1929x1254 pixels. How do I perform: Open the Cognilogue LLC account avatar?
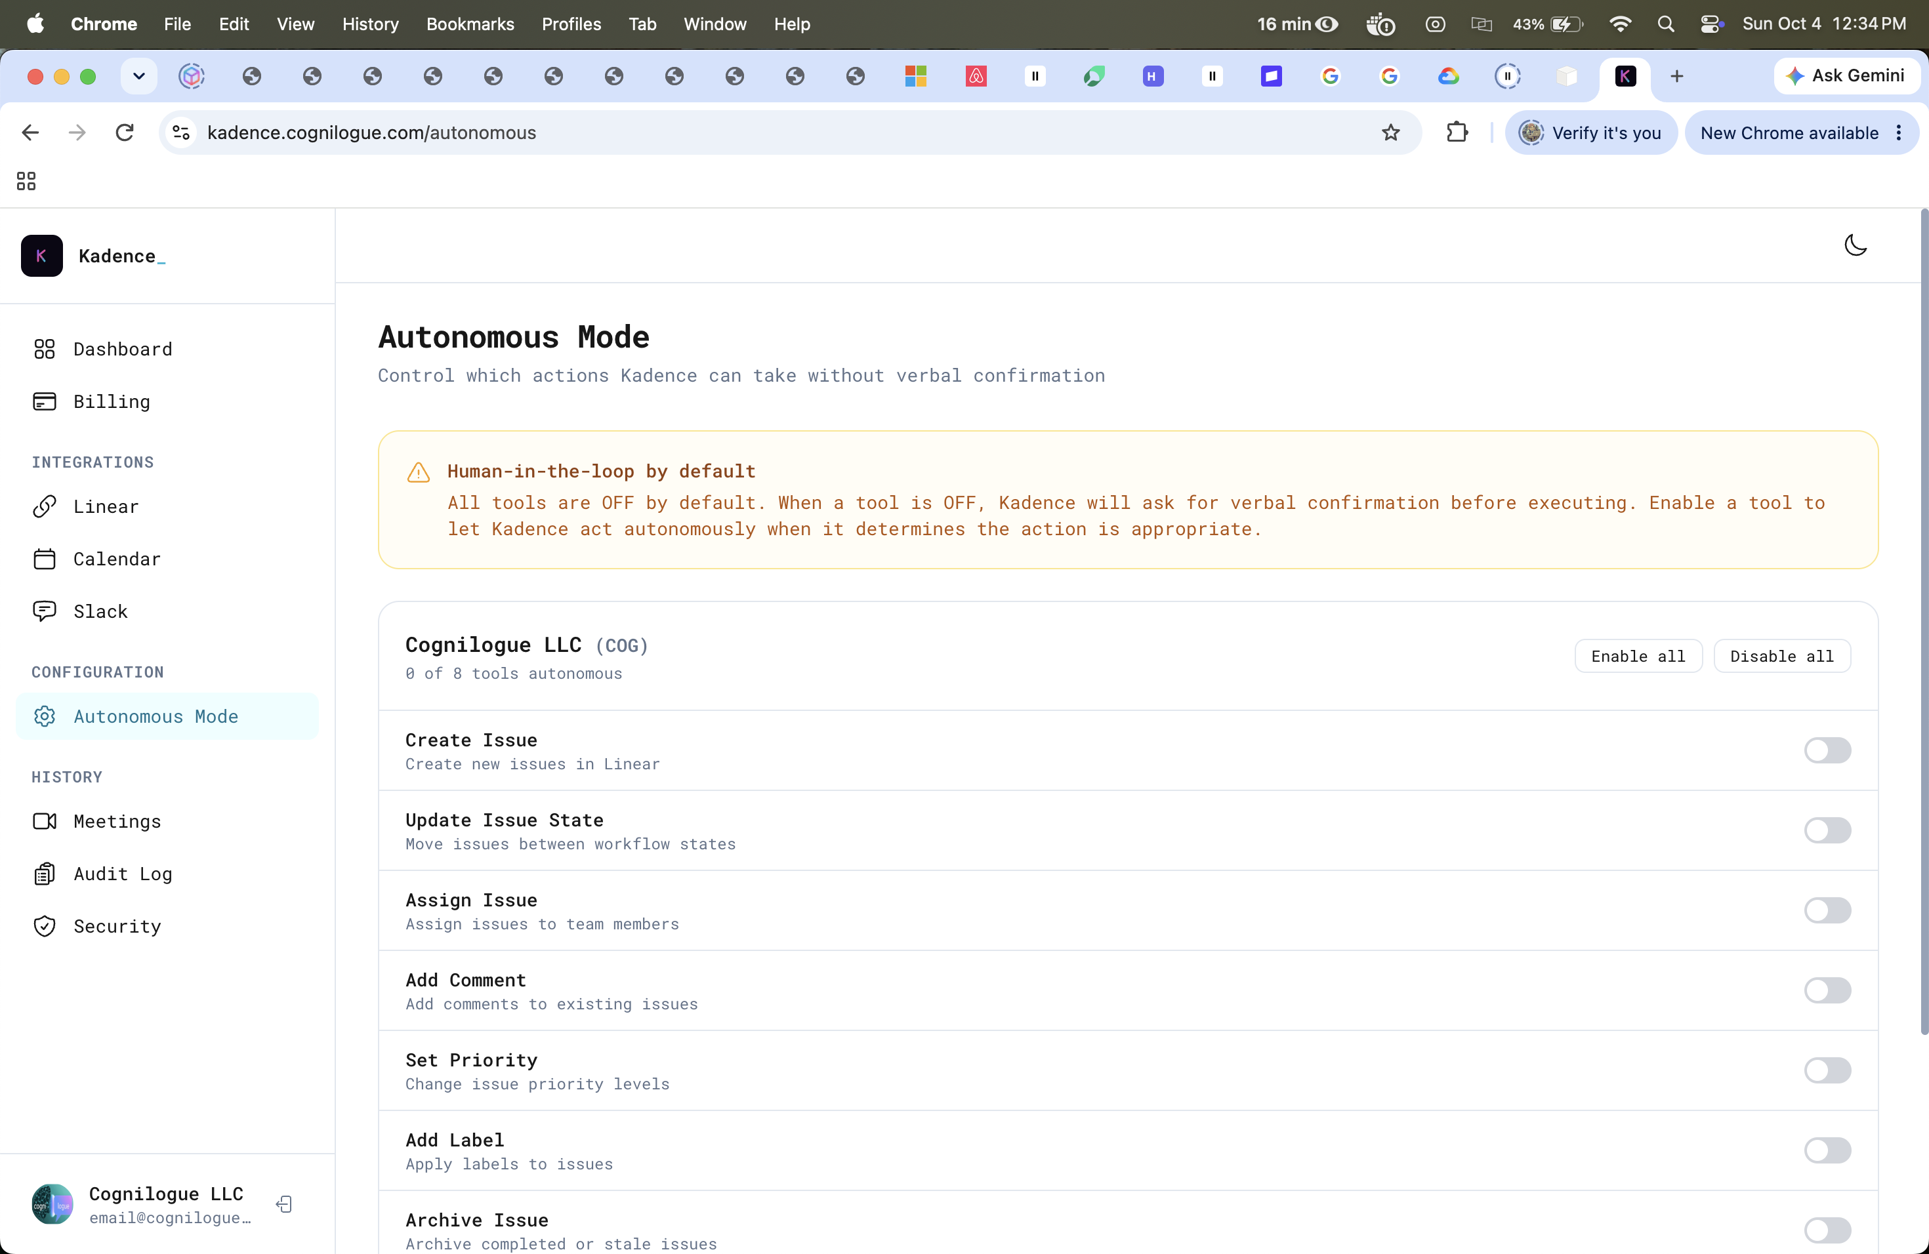click(x=52, y=1205)
